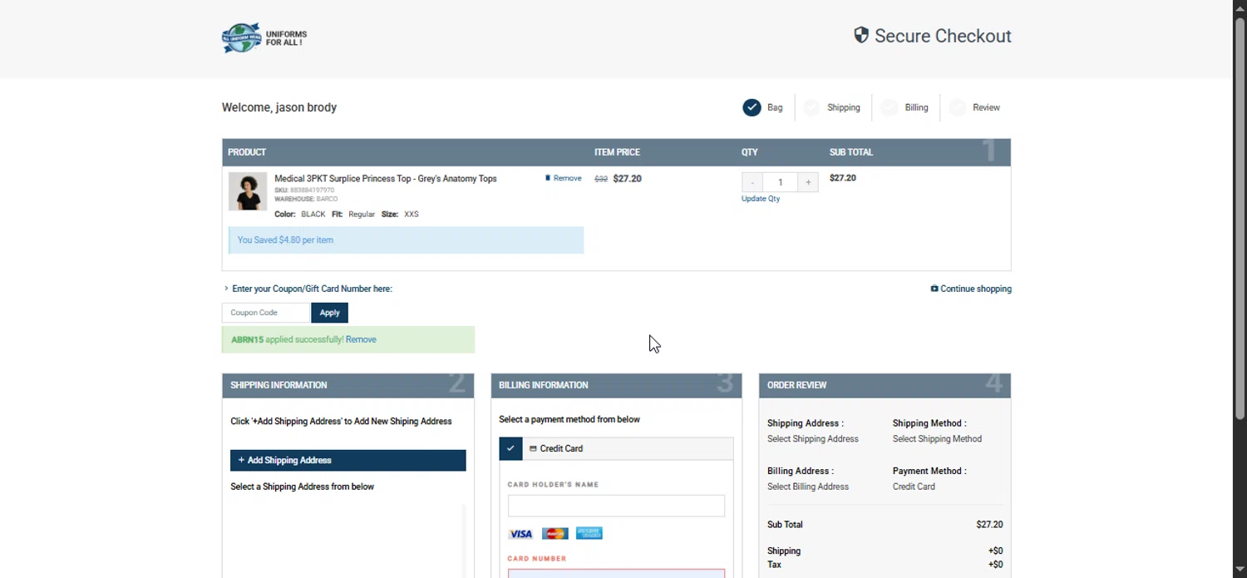Click Add Shipping Address button
Viewport: 1247px width, 578px height.
tap(347, 460)
